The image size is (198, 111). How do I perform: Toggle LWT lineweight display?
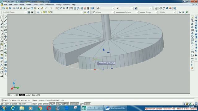tap(82, 104)
